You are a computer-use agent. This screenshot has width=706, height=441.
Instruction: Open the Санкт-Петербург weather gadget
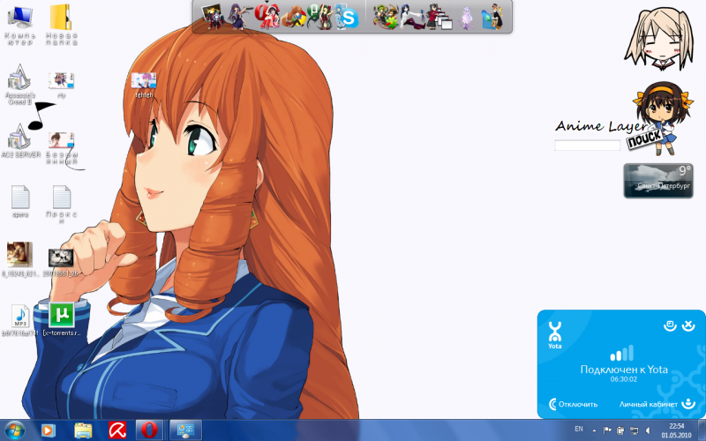(x=657, y=181)
